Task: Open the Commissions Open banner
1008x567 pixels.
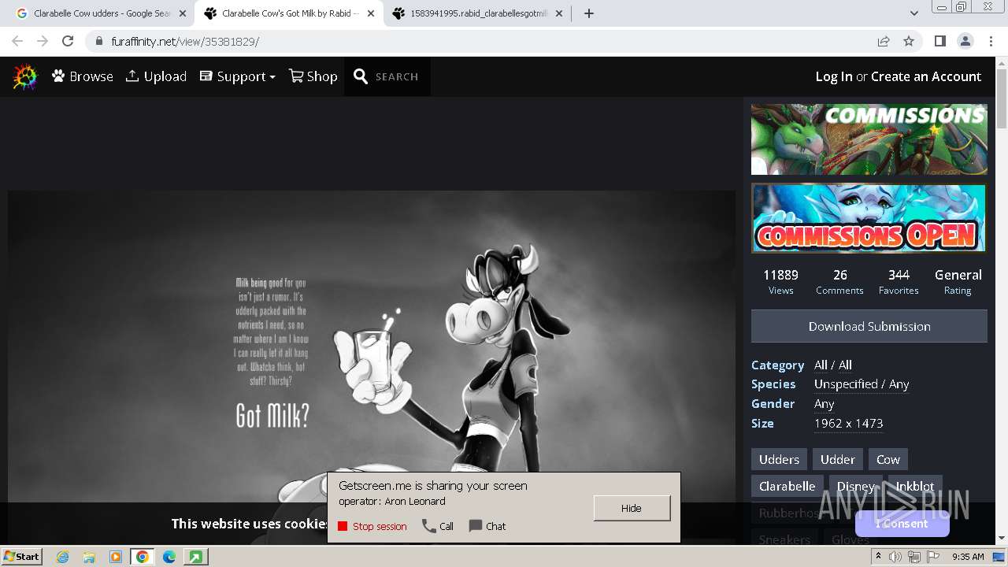Action: click(869, 218)
